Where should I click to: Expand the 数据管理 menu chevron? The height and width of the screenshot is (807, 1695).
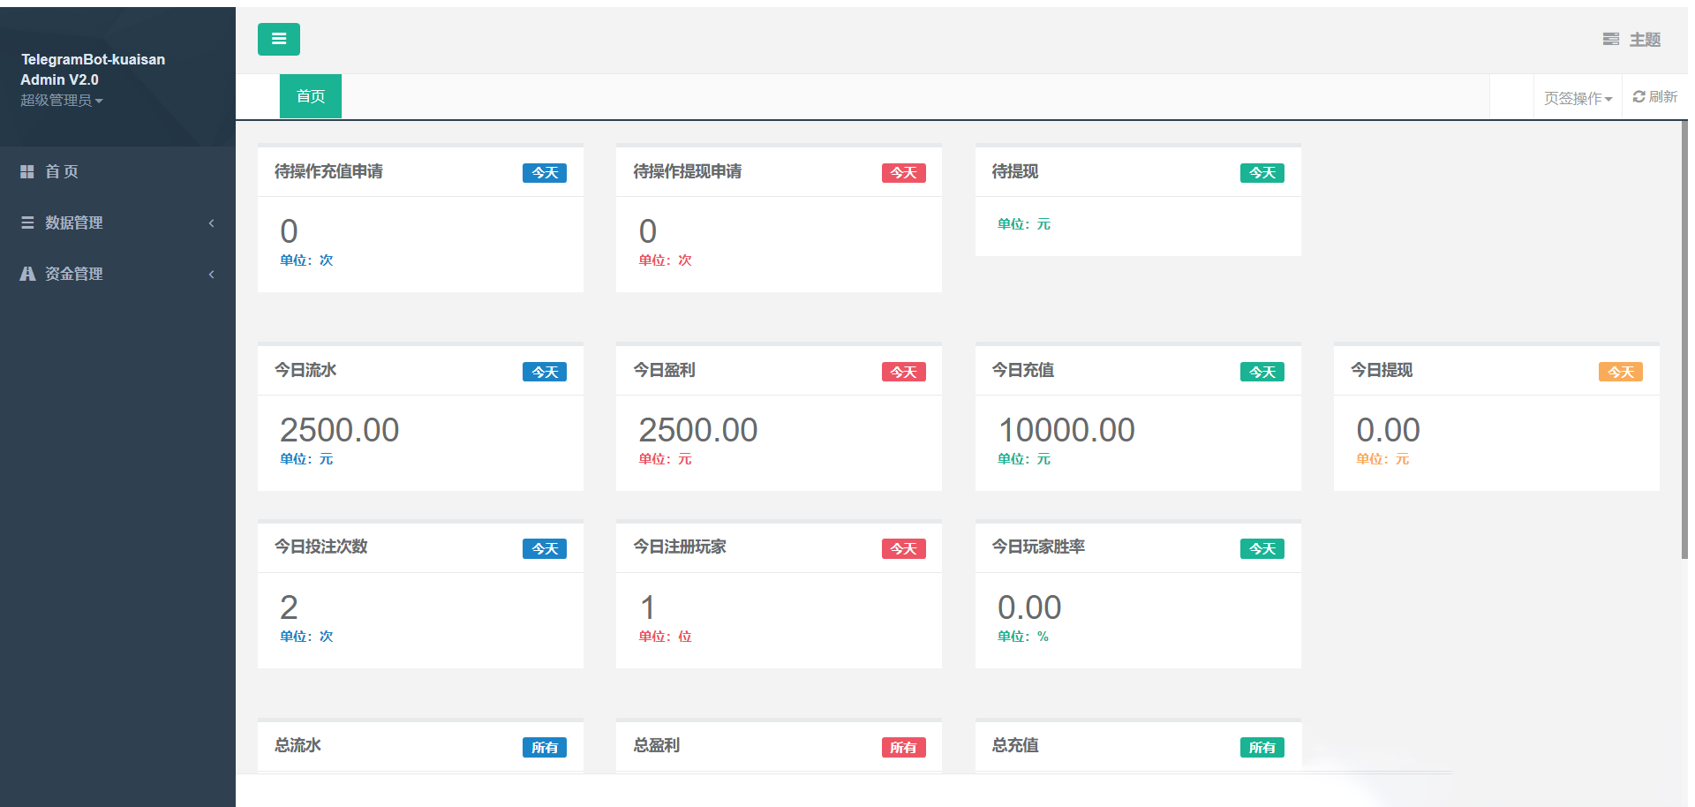click(211, 223)
